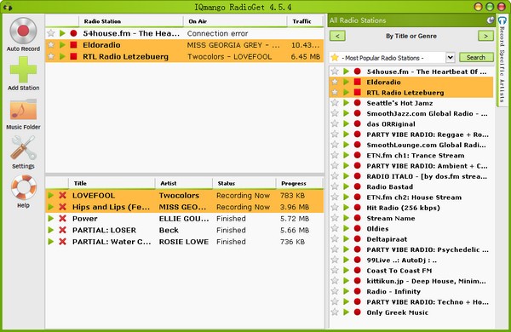Play Seattle's Hot Jamz station

[x=346, y=103]
